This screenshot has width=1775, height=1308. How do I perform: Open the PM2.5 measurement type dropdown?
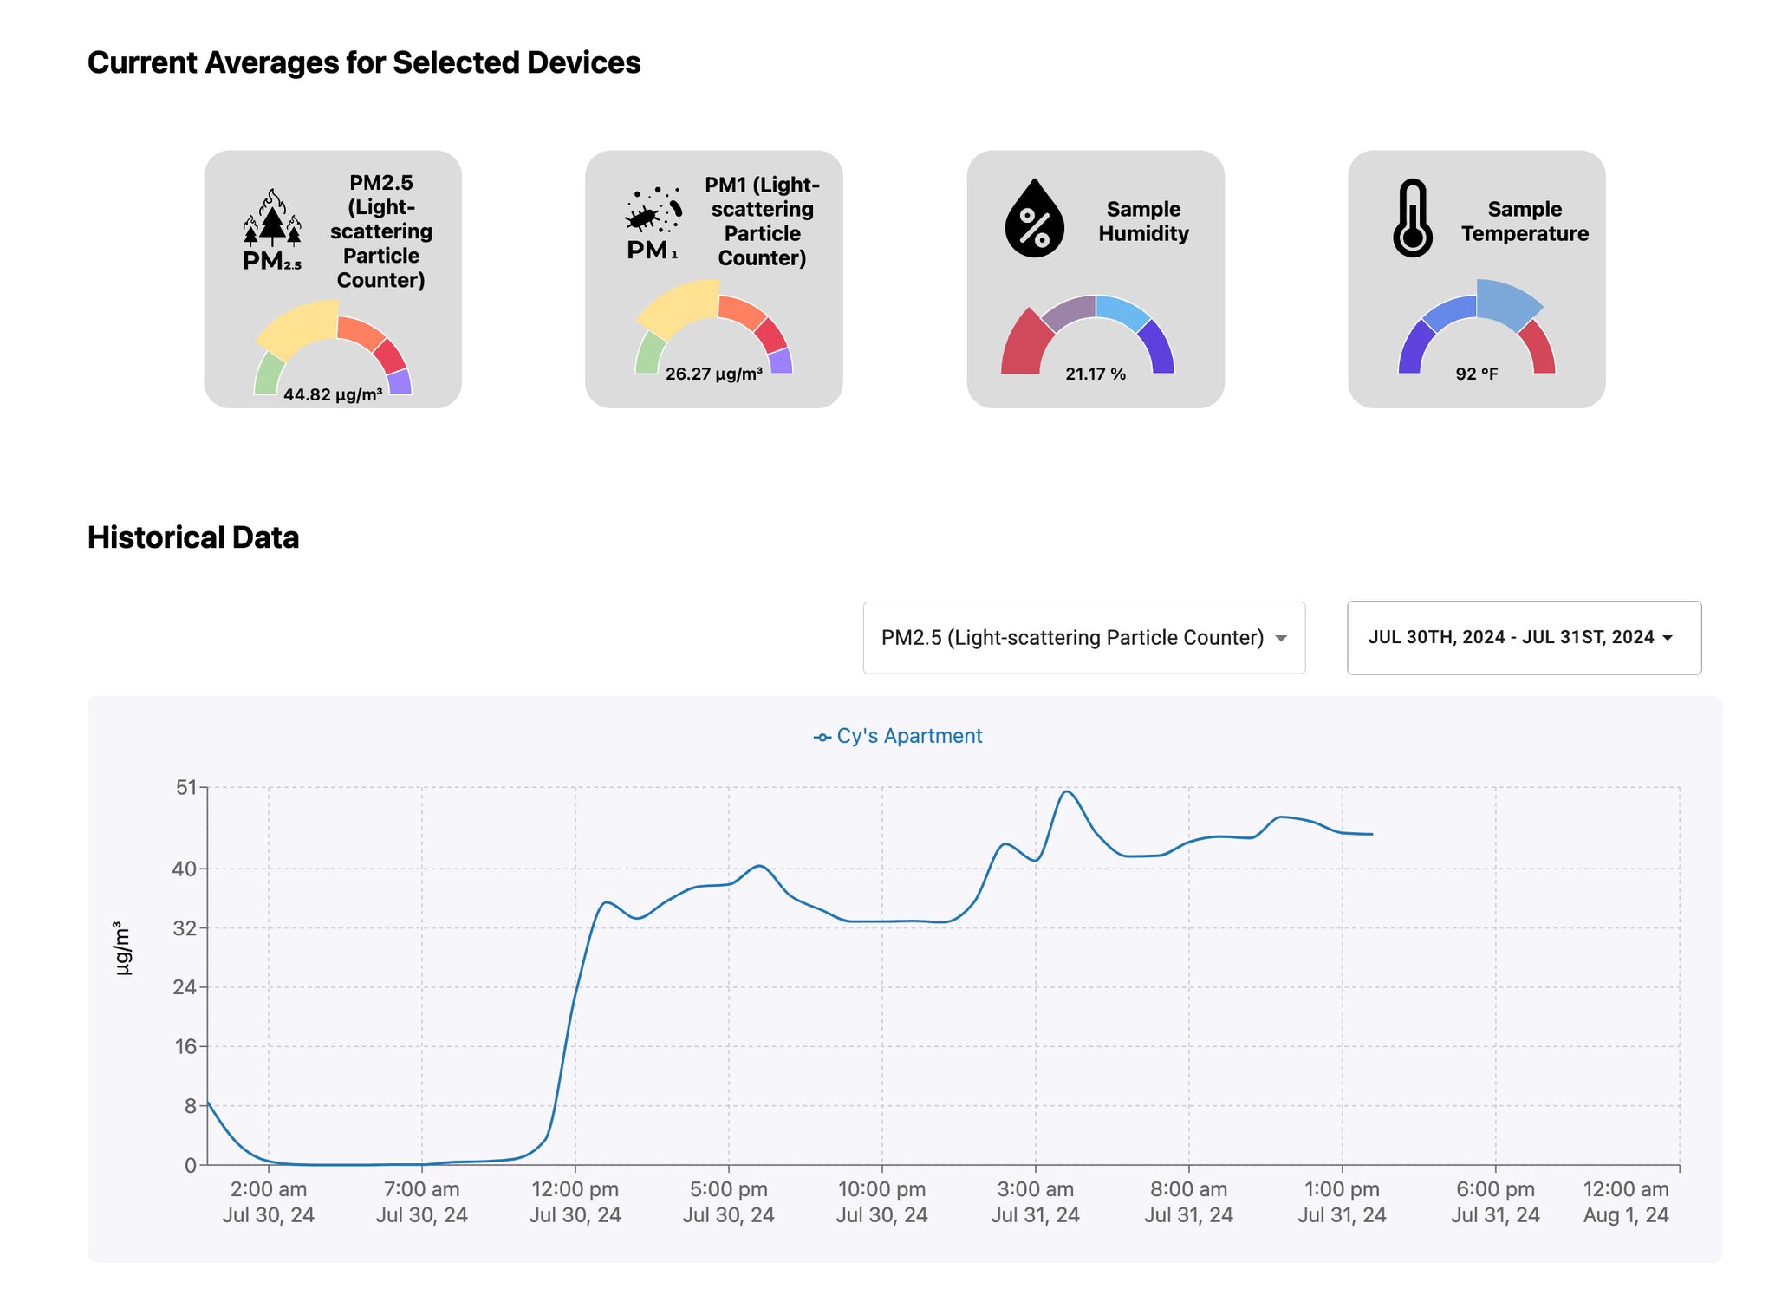coord(1083,638)
